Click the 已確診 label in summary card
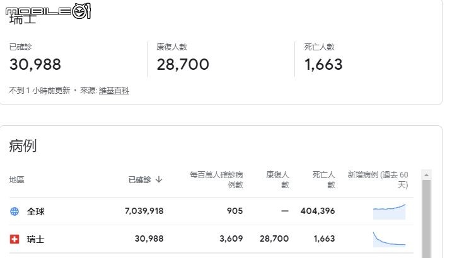Viewport: 452px width, 258px height. pyautogui.click(x=20, y=47)
